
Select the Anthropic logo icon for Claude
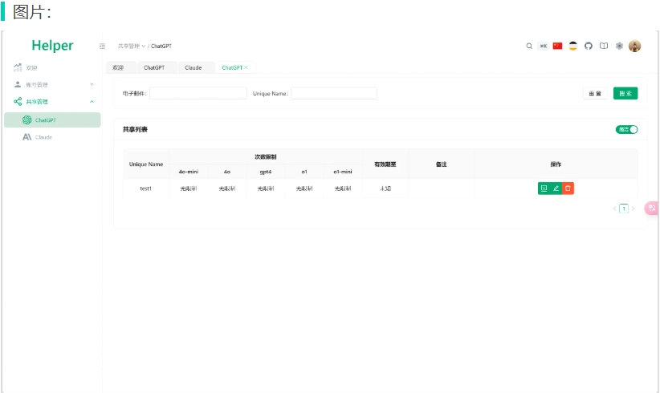(27, 137)
